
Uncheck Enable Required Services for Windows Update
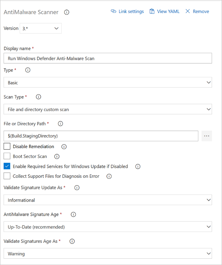tap(7, 166)
